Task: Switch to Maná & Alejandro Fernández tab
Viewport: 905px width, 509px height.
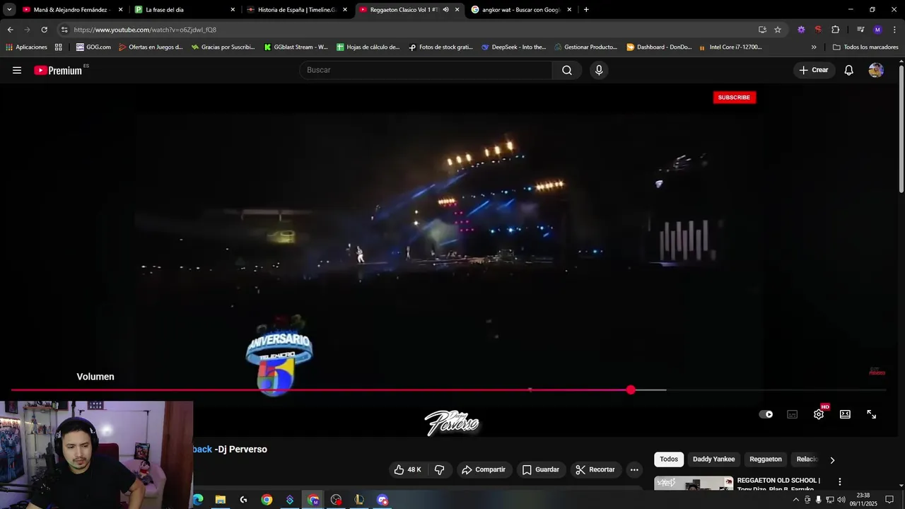Action: pos(72,10)
